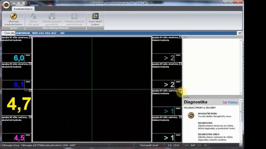The width and height of the screenshot is (266, 149).
Task: Open the quick access toolbar customize arrow
Action: point(29,3)
